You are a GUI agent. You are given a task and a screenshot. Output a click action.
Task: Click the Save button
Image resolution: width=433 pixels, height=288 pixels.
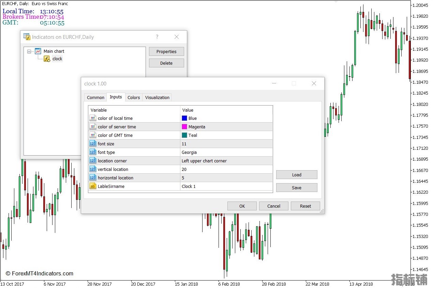point(297,188)
